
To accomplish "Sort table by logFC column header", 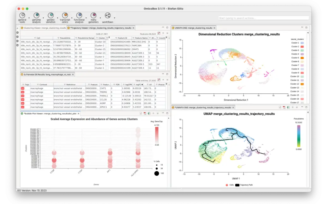I will pyautogui.click(x=138, y=85).
